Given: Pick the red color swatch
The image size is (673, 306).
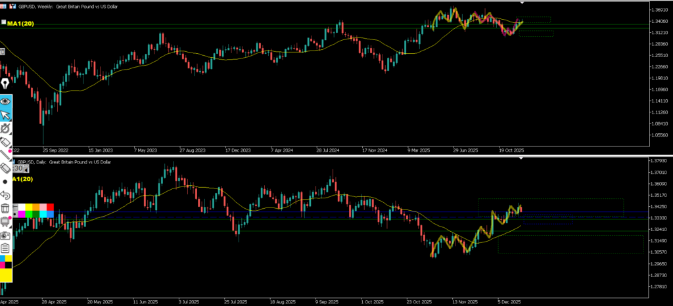Looking at the screenshot, I should [x=50, y=207].
